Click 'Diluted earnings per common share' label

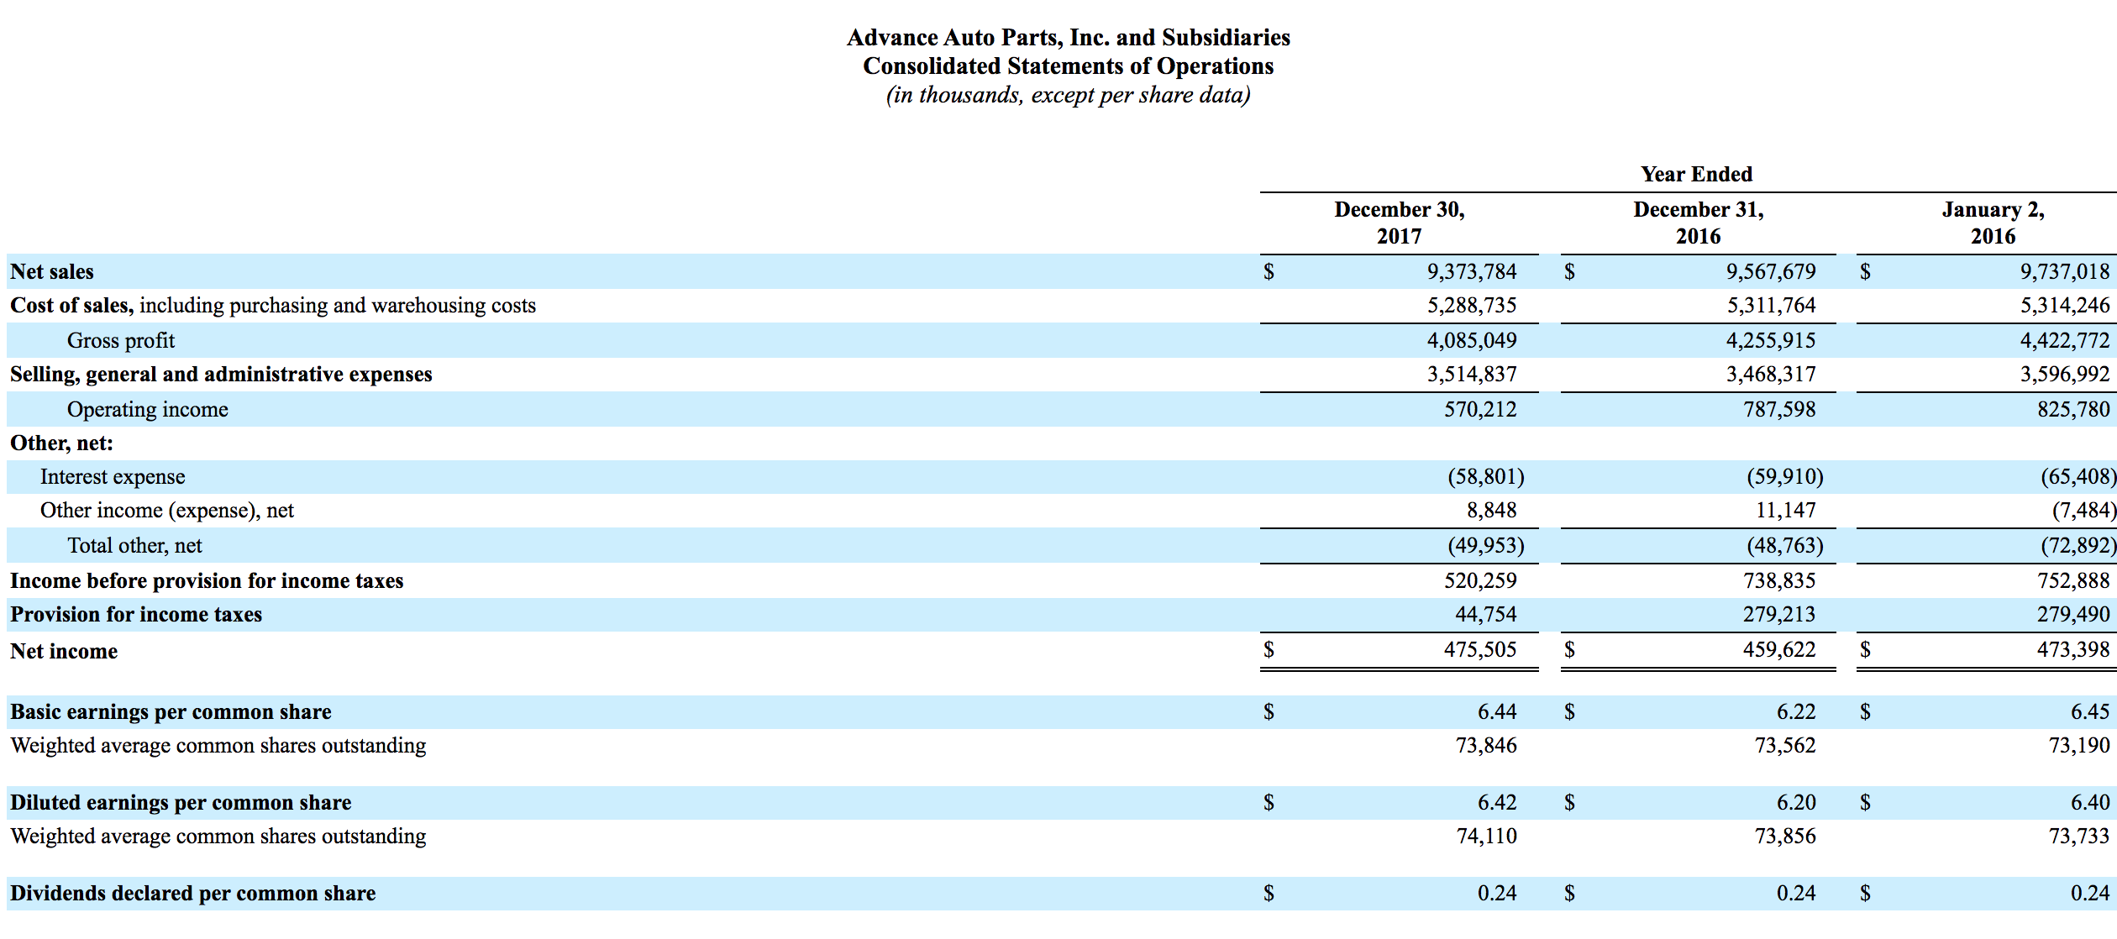point(181,803)
